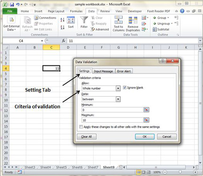
Task: Open the Error Alert tab
Action: pyautogui.click(x=124, y=71)
